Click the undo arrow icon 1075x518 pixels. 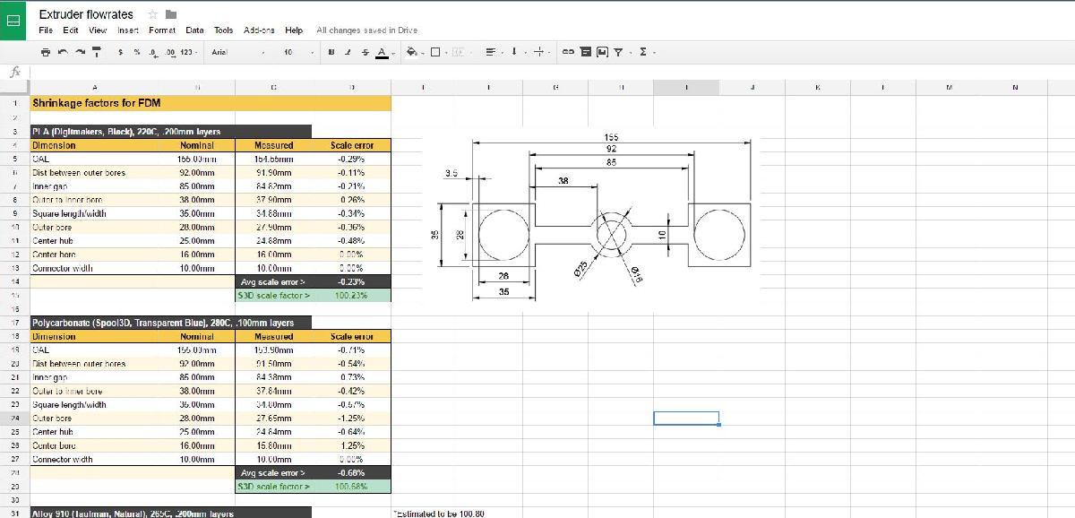pyautogui.click(x=62, y=52)
